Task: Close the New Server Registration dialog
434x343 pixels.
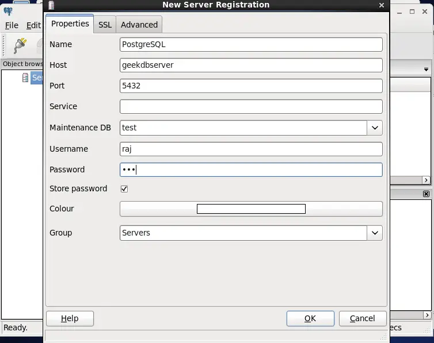Action: coord(382,5)
